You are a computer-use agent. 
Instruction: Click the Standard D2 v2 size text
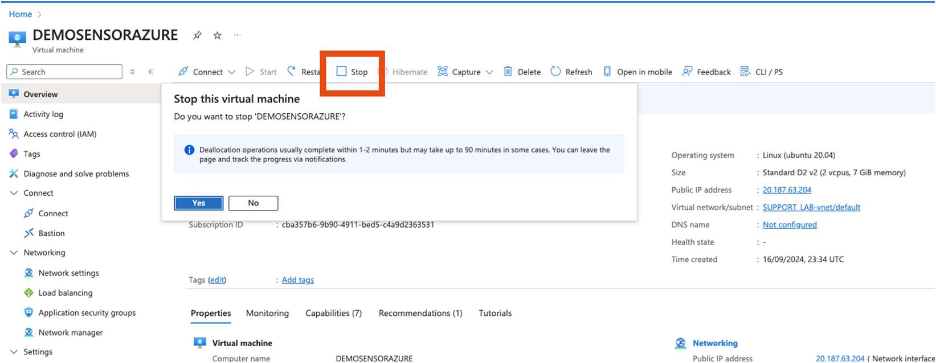(834, 172)
